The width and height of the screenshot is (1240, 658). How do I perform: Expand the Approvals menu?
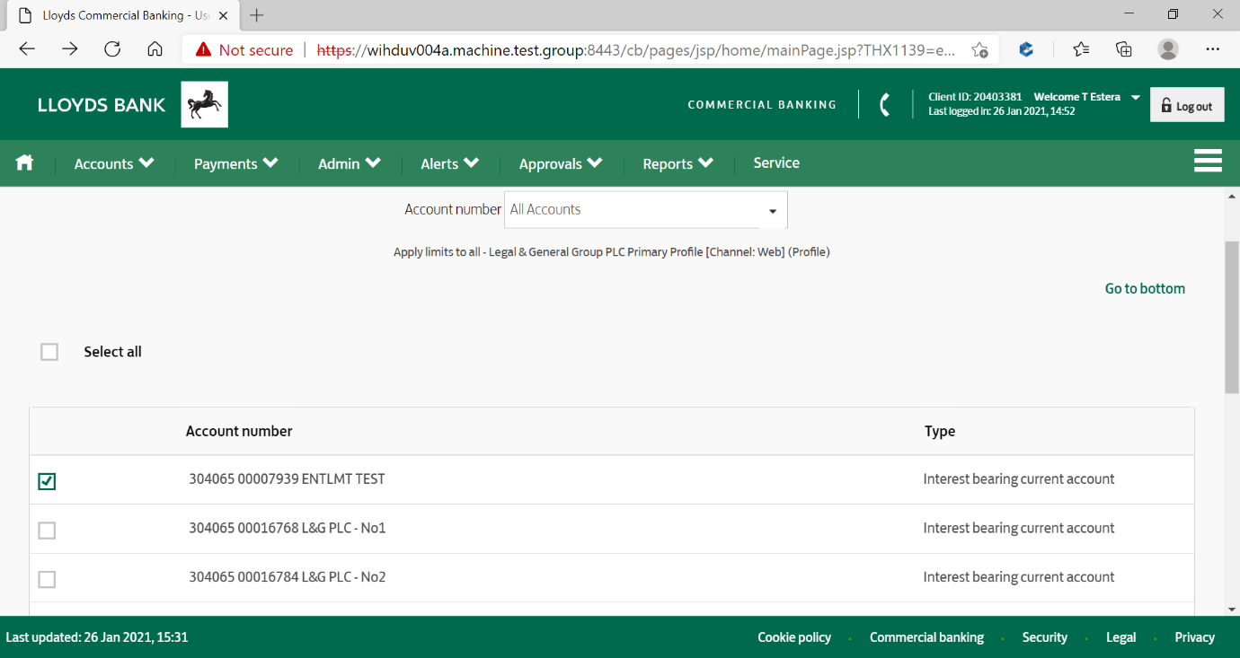(561, 163)
